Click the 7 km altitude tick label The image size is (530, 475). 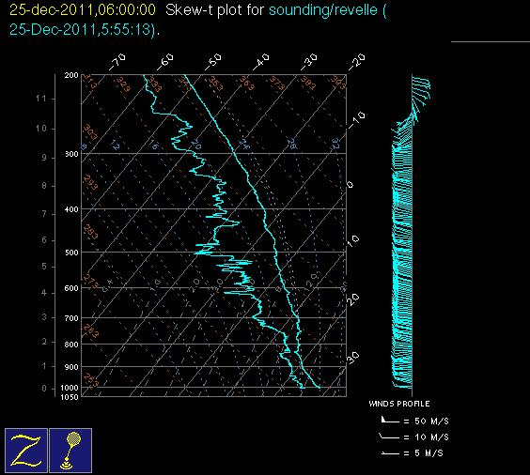pyautogui.click(x=43, y=214)
